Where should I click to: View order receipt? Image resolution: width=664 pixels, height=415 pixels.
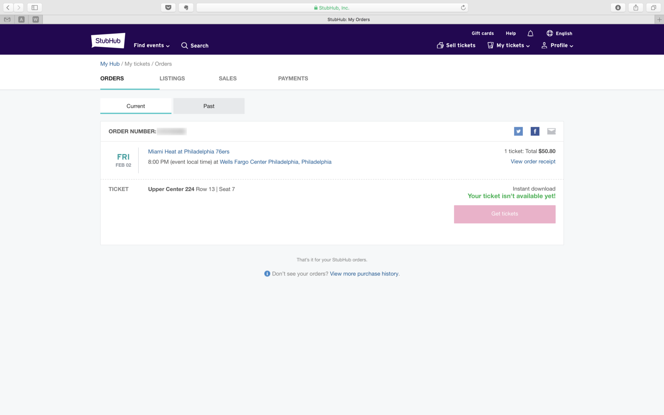533,161
